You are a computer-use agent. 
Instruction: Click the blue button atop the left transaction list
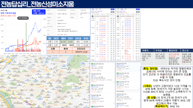[x=112, y=9]
